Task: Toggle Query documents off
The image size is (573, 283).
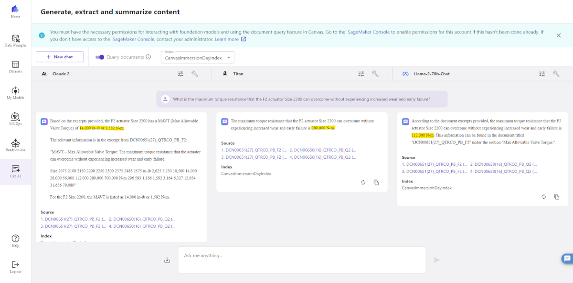Action: (x=100, y=57)
